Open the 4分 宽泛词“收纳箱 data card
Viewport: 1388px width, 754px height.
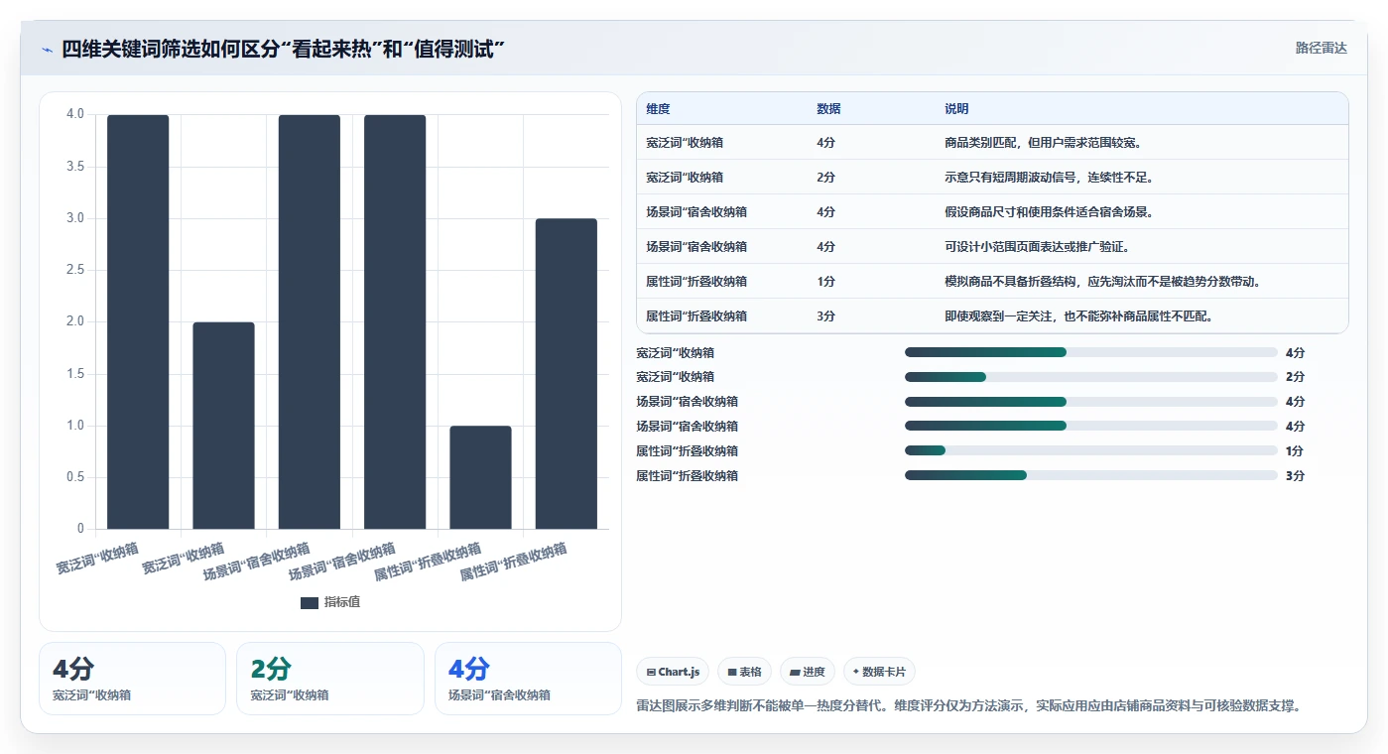132,679
